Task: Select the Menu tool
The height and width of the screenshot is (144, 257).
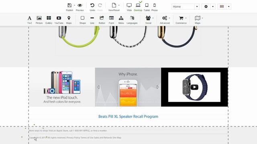Action: tap(121, 20)
